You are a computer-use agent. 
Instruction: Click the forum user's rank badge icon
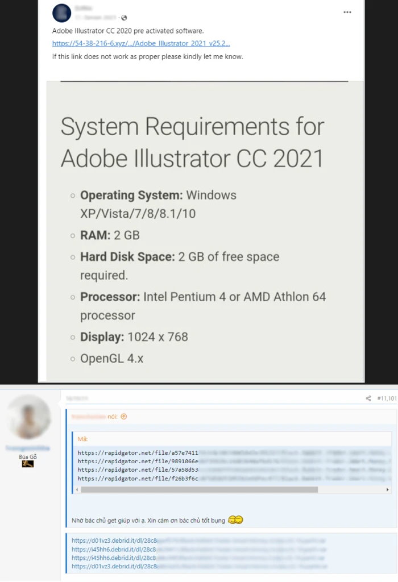click(x=28, y=464)
